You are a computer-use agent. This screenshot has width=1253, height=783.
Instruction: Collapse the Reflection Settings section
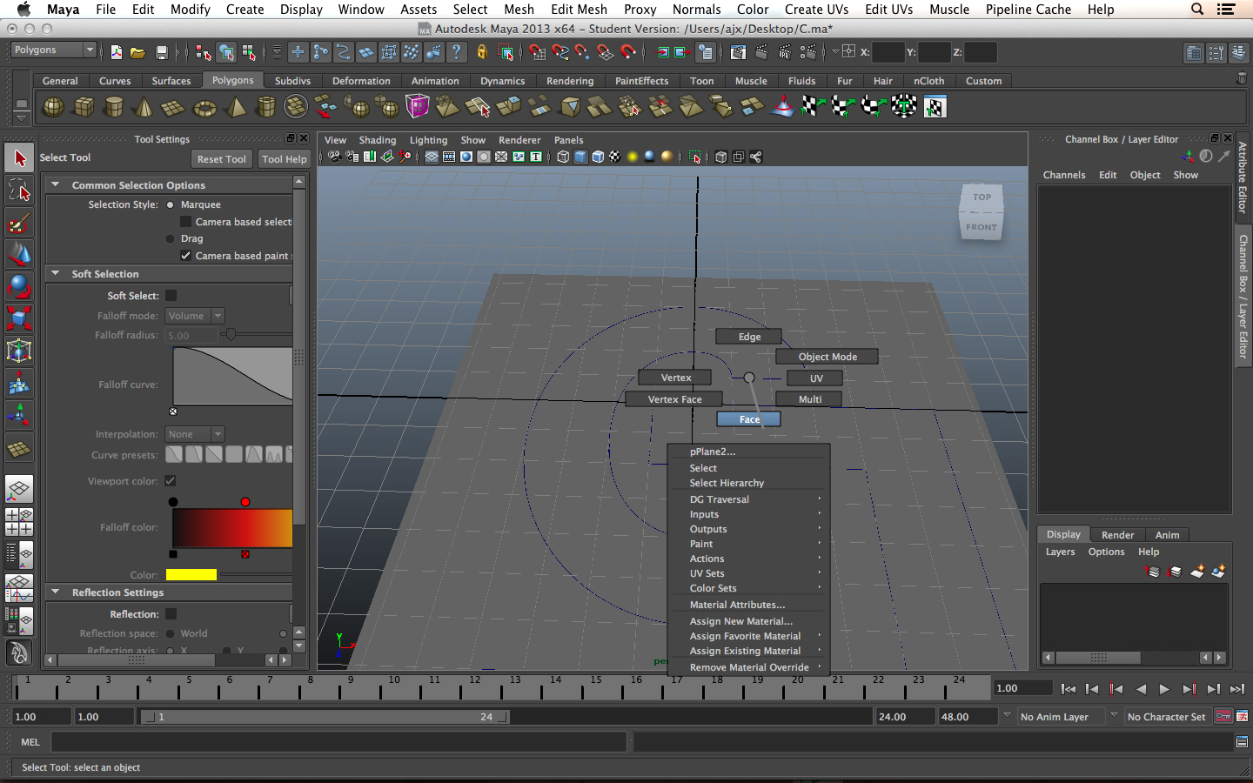click(x=56, y=592)
